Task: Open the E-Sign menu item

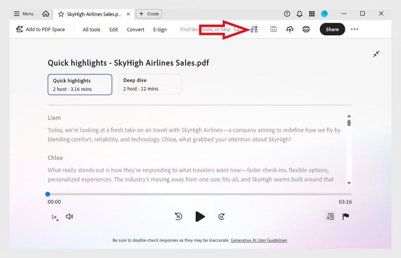Action: [160, 30]
